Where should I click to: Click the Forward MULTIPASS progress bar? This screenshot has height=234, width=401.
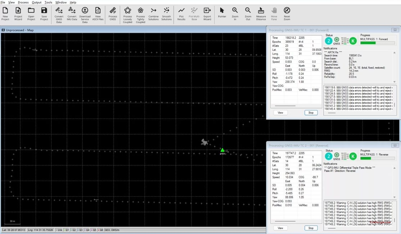(x=378, y=43)
